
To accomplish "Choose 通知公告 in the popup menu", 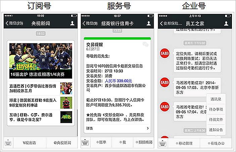I will pyautogui.click(x=216, y=130).
